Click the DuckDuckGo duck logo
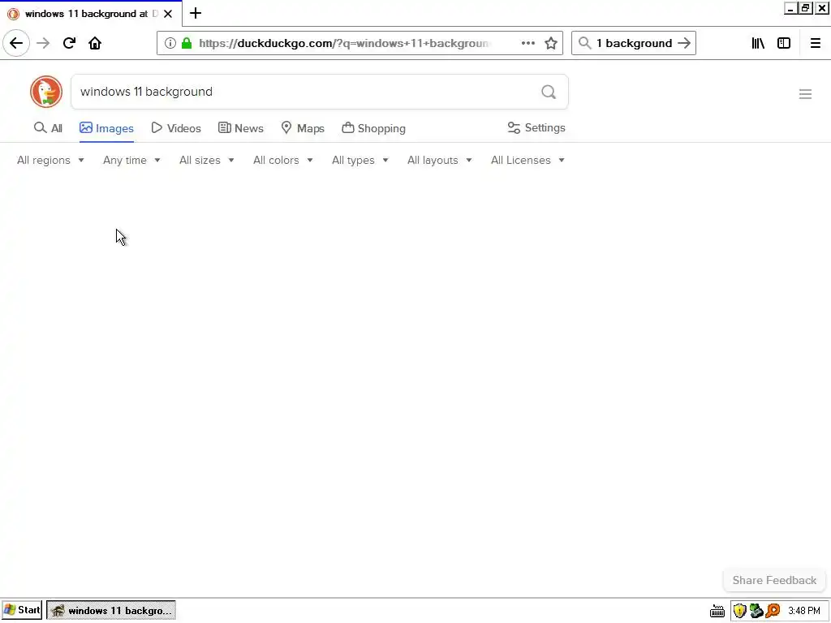831x623 pixels. point(46,92)
